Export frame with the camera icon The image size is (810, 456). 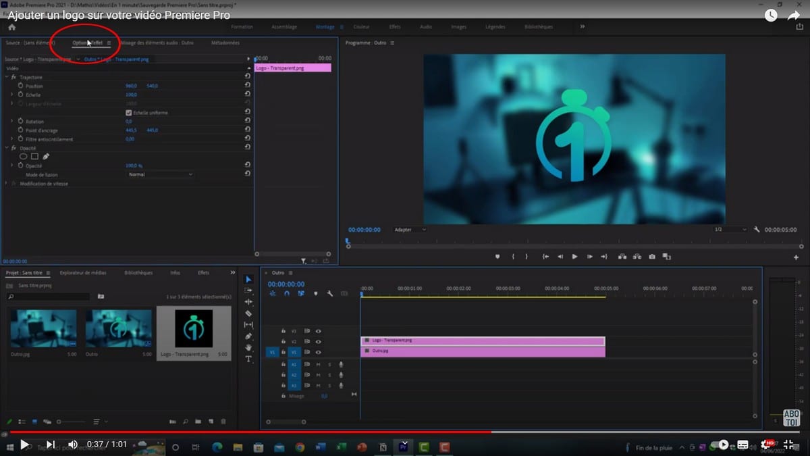[652, 257]
